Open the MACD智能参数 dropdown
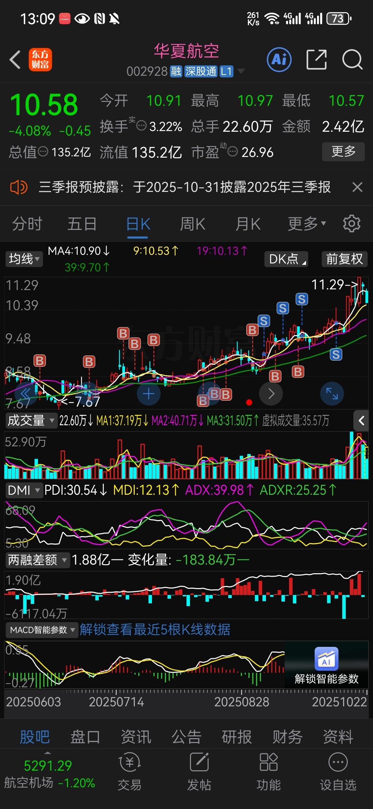 [x=42, y=630]
